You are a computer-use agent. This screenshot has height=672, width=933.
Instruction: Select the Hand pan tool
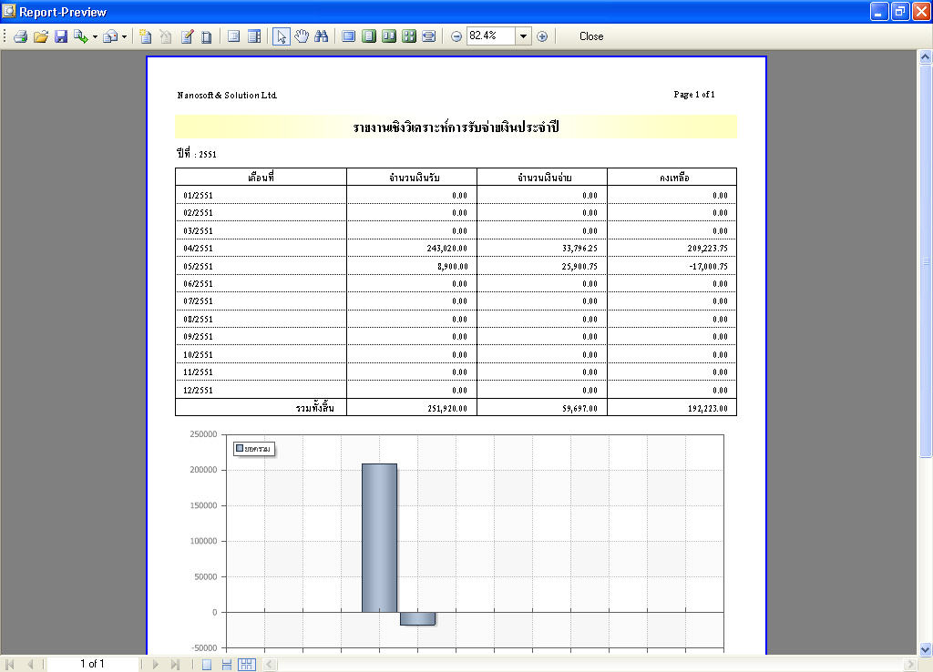click(x=302, y=36)
